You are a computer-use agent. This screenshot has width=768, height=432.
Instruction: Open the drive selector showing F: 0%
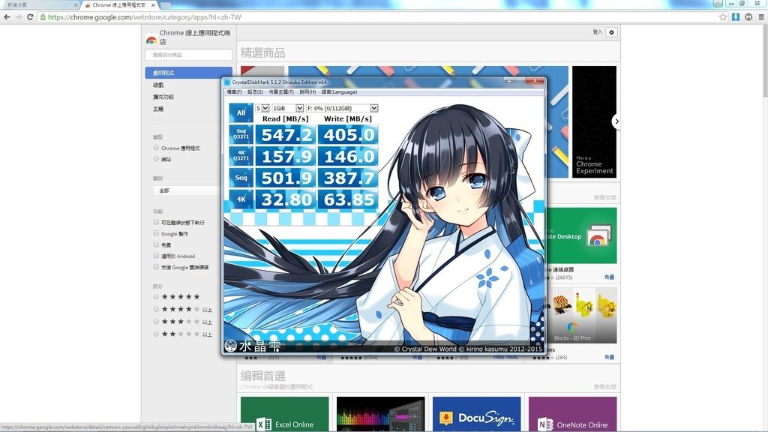pos(342,108)
